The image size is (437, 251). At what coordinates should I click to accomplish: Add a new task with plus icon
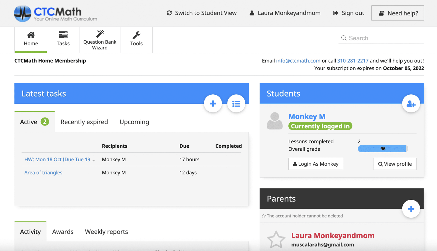click(213, 104)
